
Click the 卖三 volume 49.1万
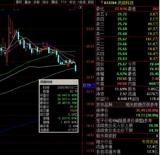(153, 24)
